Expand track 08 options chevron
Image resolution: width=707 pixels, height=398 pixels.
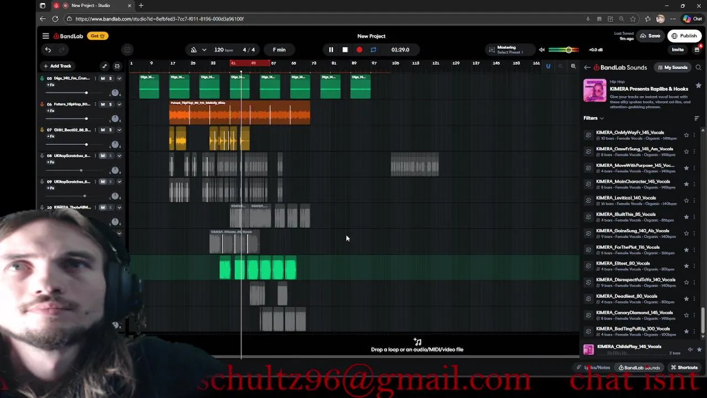pyautogui.click(x=119, y=156)
